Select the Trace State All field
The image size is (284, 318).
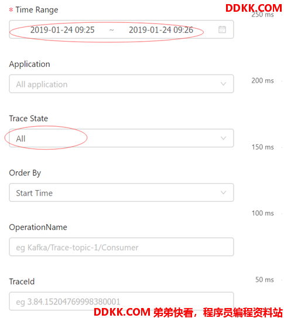pos(121,138)
